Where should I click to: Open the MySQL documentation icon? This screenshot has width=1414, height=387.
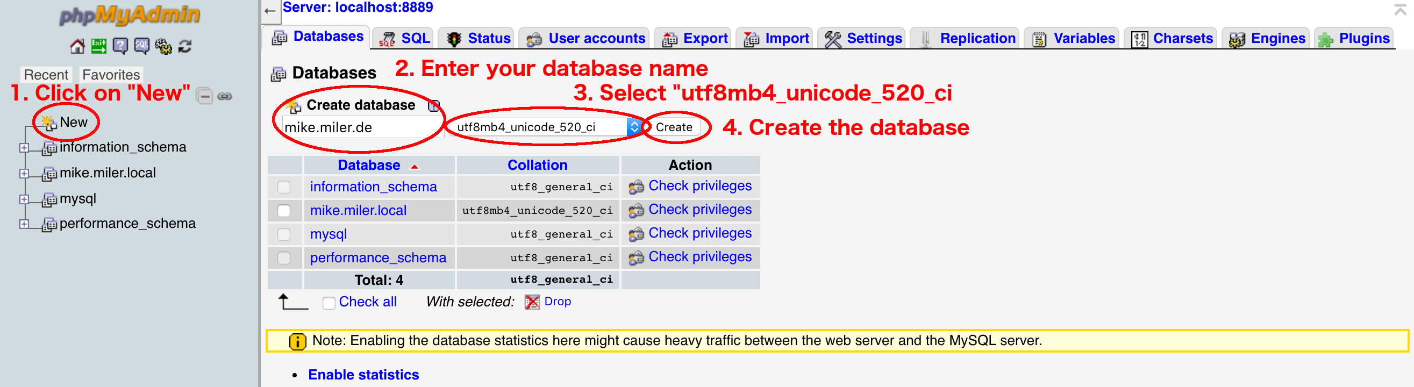pyautogui.click(x=141, y=47)
